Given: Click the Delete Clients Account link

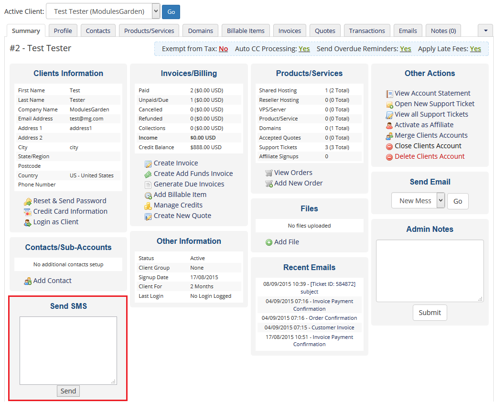Looking at the screenshot, I should click(430, 156).
